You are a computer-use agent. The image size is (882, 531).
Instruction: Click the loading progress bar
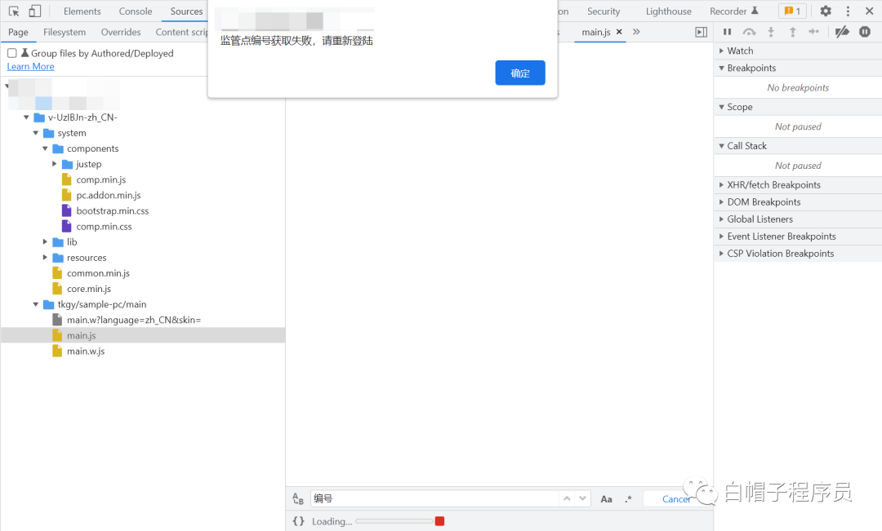(394, 521)
